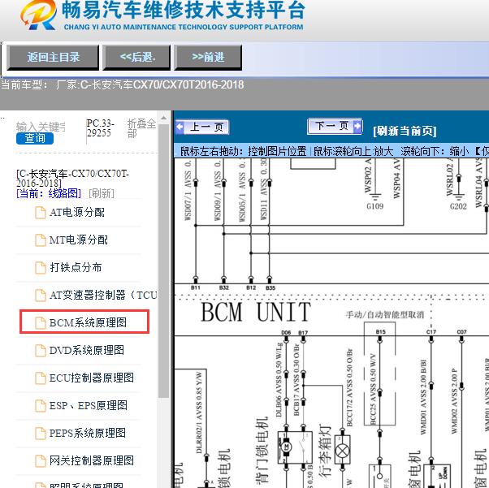This screenshot has height=488, width=489.
Task: Click the B11 connector pin label
Action: (196, 287)
